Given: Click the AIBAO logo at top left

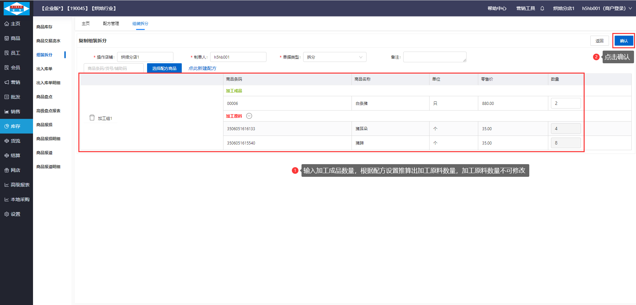Looking at the screenshot, I should coord(16,8).
